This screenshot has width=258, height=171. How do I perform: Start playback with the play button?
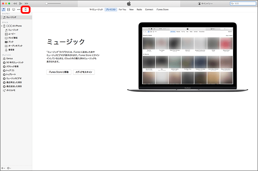click(x=21, y=3)
